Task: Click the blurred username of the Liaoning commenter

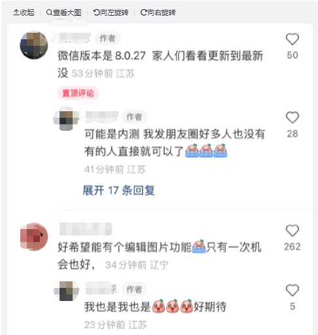Action: point(86,229)
